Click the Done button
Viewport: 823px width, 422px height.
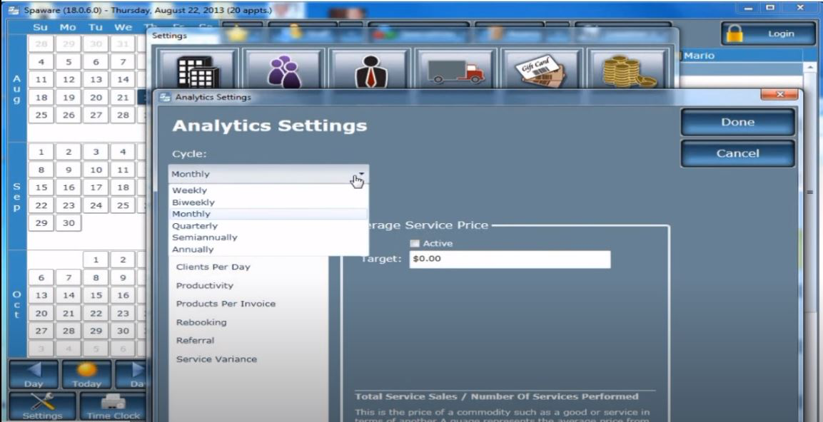pos(737,122)
